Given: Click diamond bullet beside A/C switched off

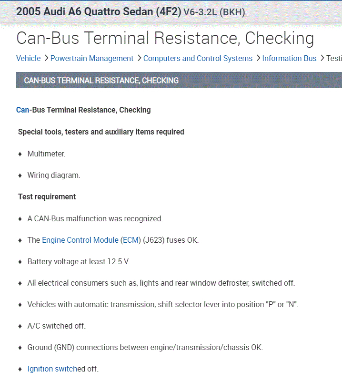Looking at the screenshot, I should [x=20, y=326].
